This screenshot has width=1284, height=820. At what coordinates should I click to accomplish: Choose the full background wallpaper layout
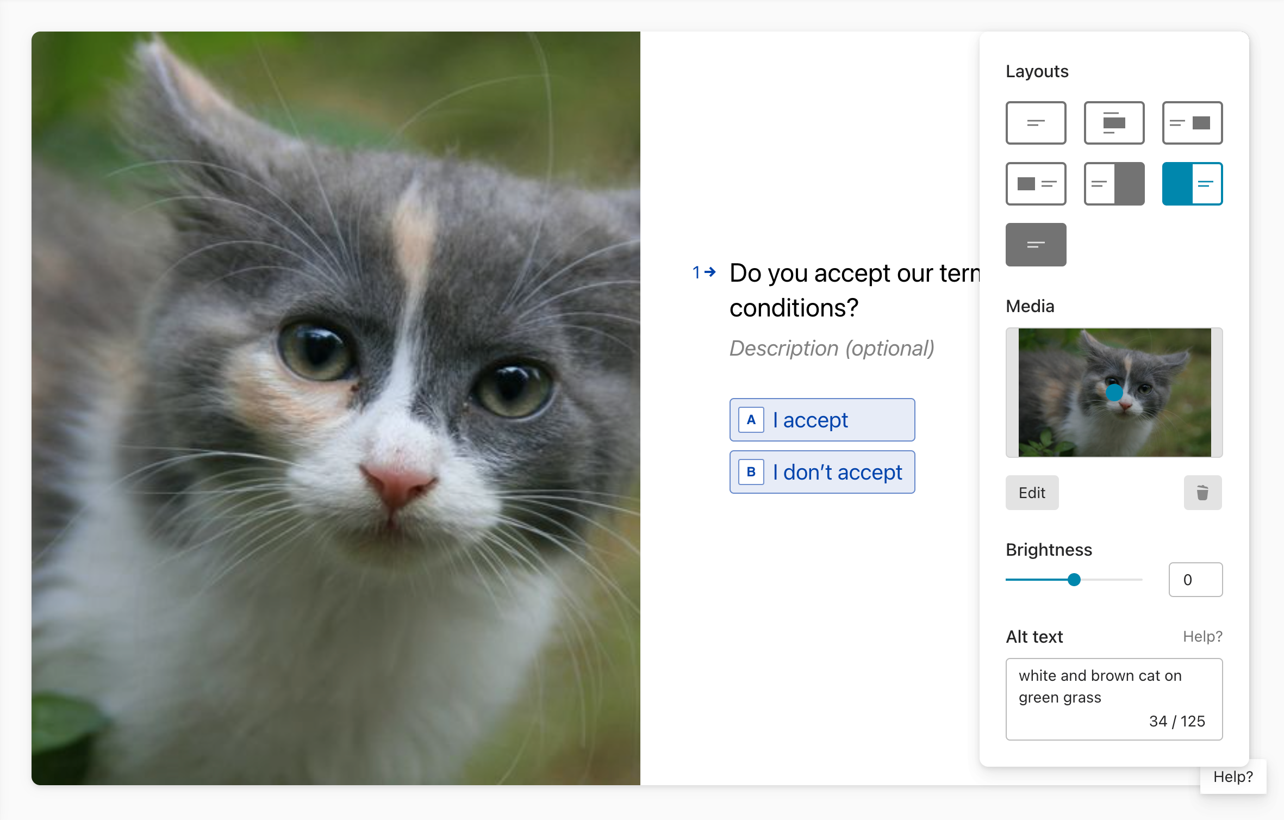(1036, 245)
